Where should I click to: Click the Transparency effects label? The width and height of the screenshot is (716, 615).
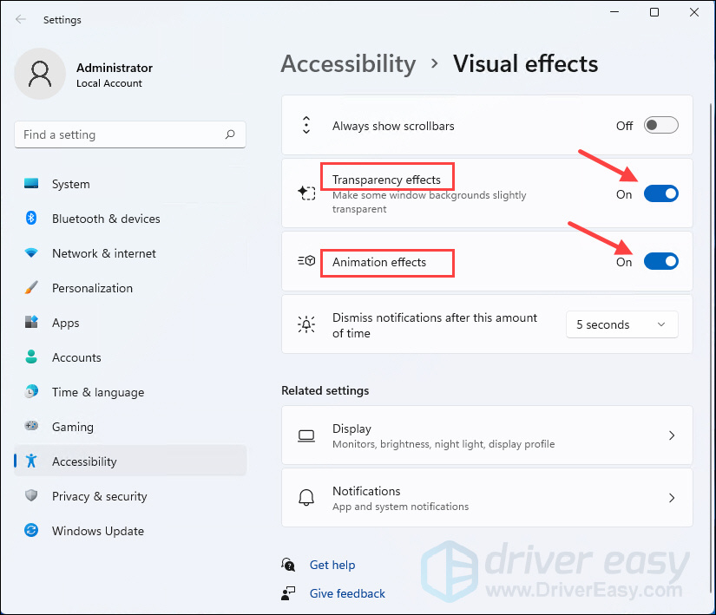click(x=386, y=180)
